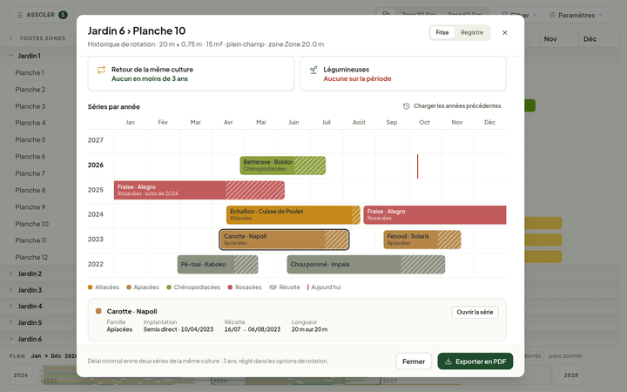The image size is (627, 392).
Task: Click the Légumineuses indicator card
Action: (x=403, y=73)
